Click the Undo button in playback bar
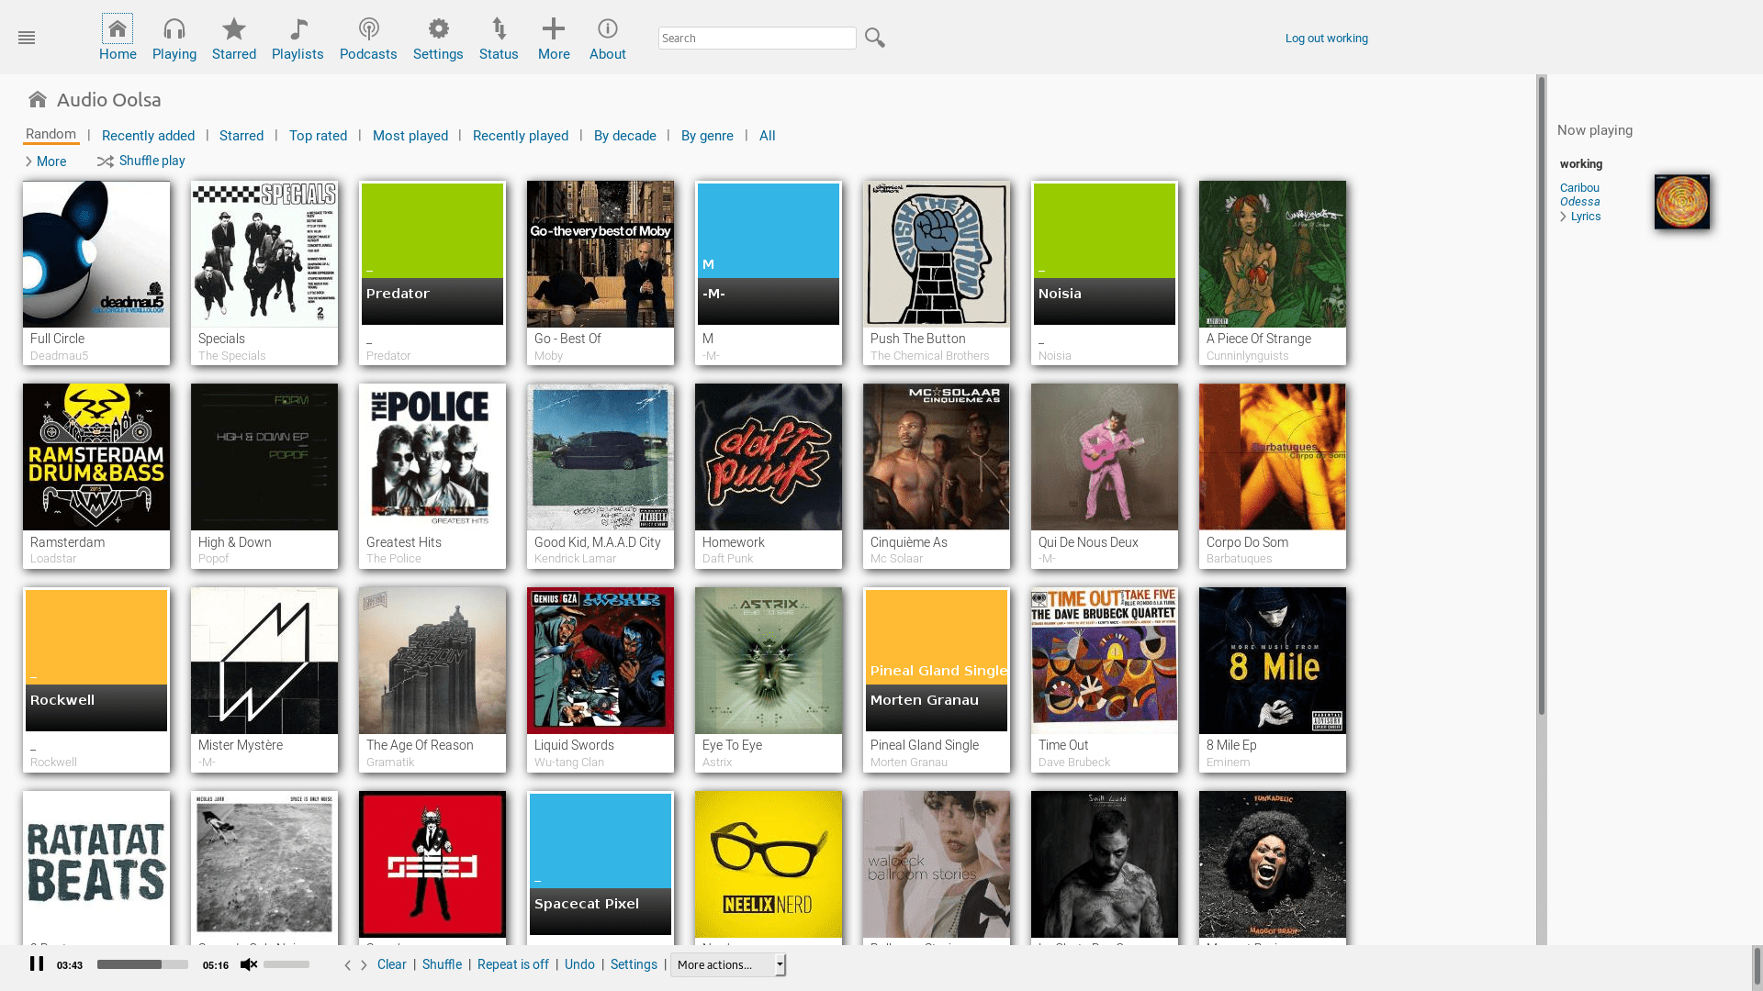The height and width of the screenshot is (991, 1763). click(x=580, y=964)
